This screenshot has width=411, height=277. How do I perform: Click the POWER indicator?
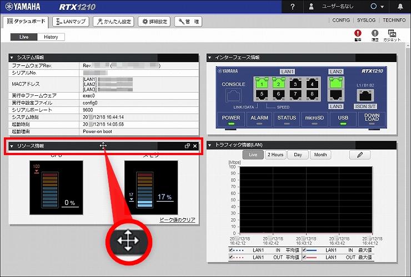231,120
